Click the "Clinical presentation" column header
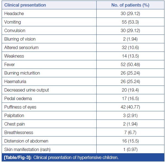Viewport: 165px width, 162px height. (25, 5)
